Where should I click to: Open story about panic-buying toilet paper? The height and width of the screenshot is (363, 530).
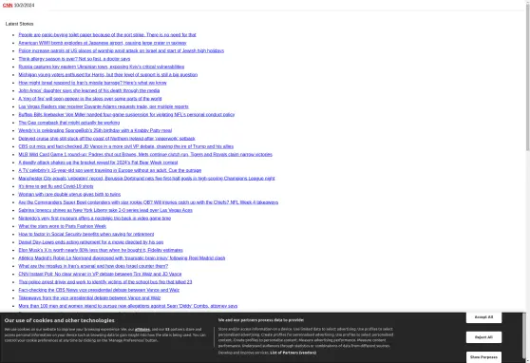pyautogui.click(x=107, y=35)
